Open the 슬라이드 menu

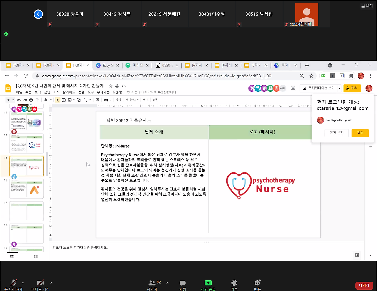(x=69, y=92)
